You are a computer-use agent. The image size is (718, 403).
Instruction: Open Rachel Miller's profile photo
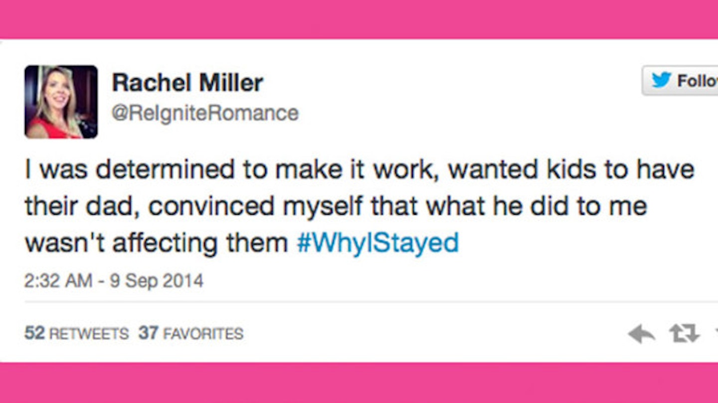tap(61, 102)
